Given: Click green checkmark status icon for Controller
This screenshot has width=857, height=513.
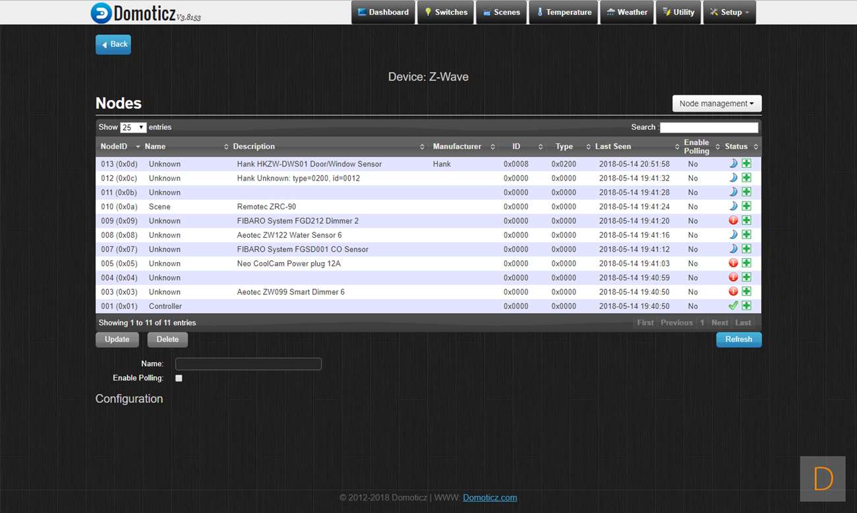Looking at the screenshot, I should (733, 306).
